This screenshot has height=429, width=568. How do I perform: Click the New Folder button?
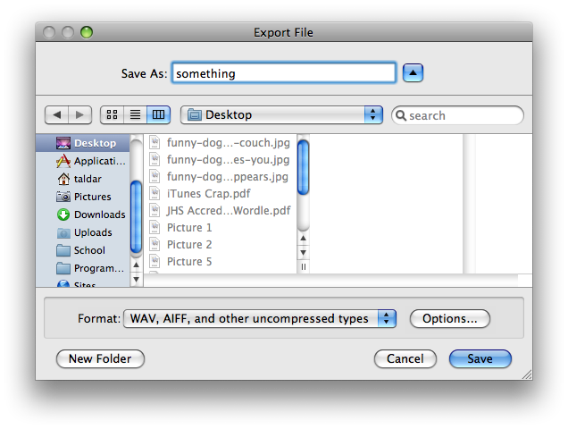point(100,358)
